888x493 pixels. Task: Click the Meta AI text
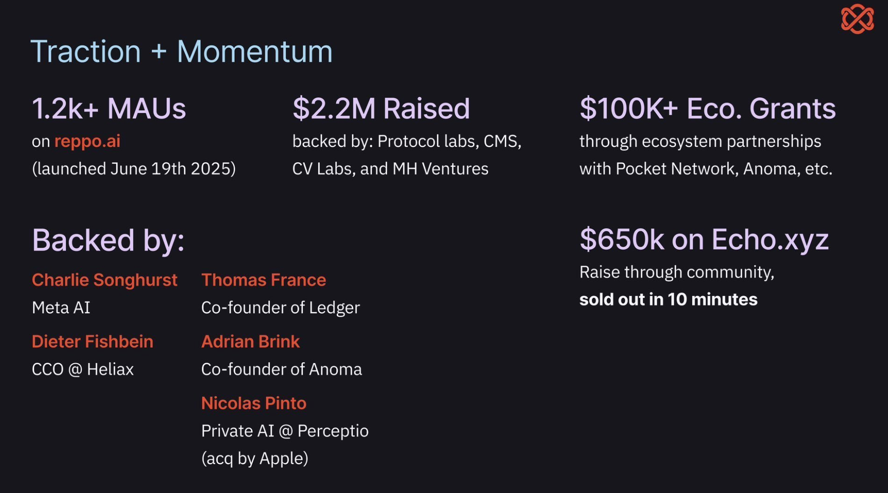click(61, 308)
